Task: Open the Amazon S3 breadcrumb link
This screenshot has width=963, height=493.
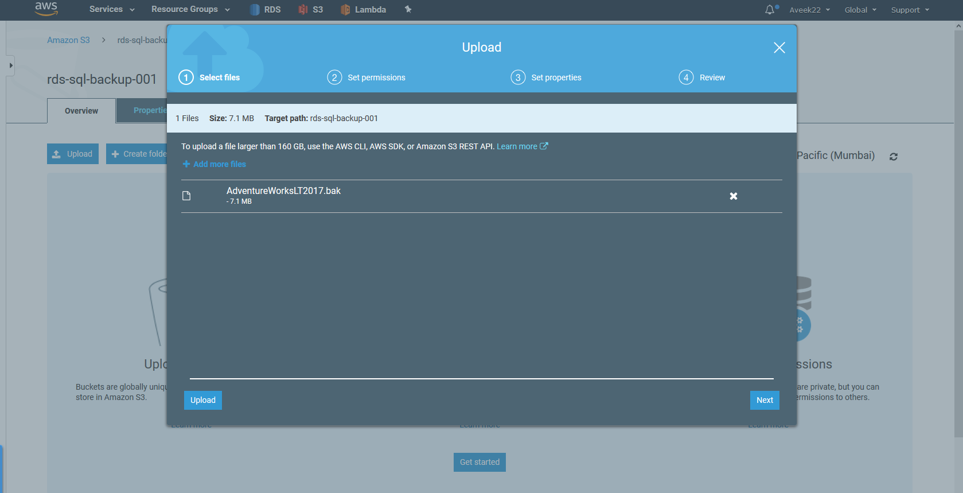Action: click(x=68, y=40)
